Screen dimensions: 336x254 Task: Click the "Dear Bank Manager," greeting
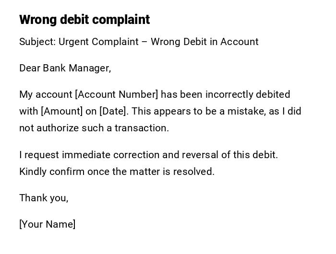[65, 68]
